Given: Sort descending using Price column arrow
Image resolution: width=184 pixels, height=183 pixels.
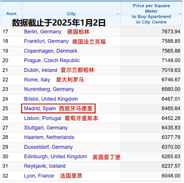Looking at the screenshot, I should pos(180,14).
